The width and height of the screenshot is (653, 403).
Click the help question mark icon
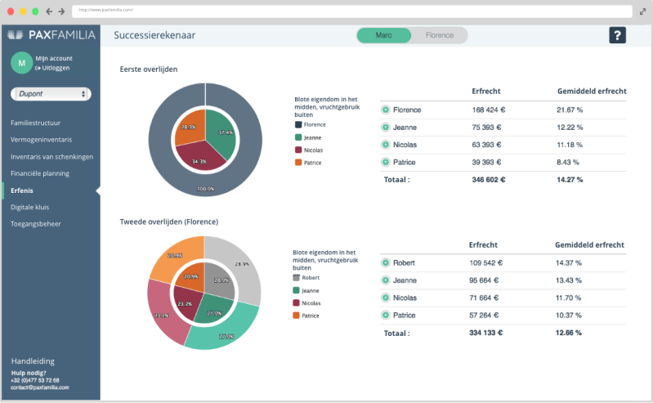pyautogui.click(x=618, y=35)
